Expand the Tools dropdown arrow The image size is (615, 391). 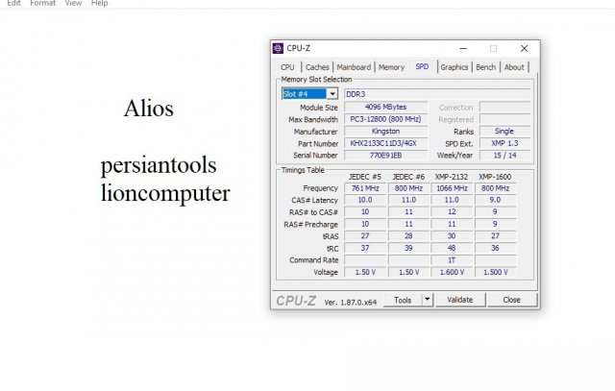[x=427, y=300]
